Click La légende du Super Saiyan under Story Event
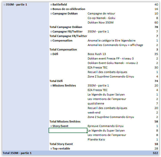The height and width of the screenshot is (157, 161). pyautogui.click(x=106, y=130)
